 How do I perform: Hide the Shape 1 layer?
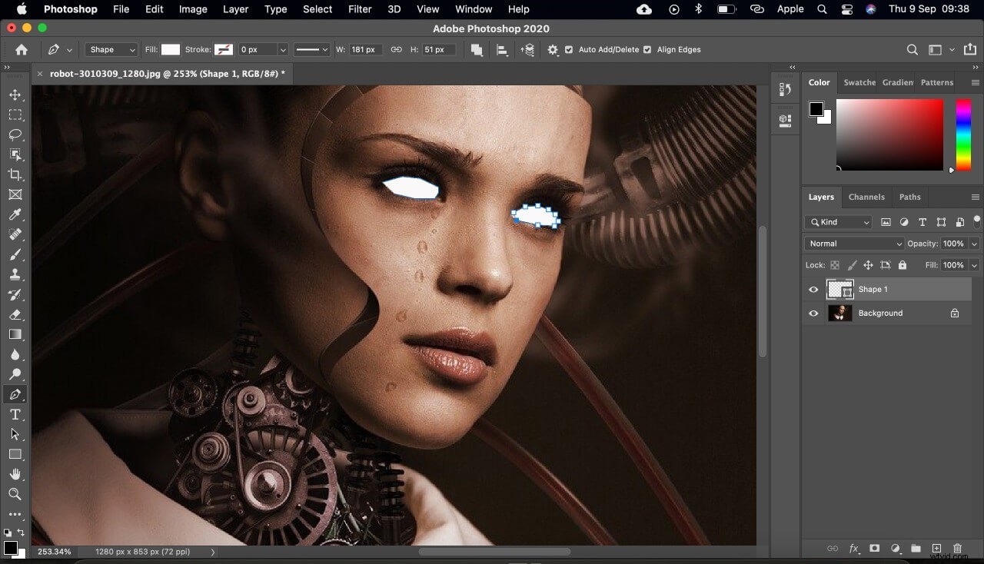tap(813, 290)
